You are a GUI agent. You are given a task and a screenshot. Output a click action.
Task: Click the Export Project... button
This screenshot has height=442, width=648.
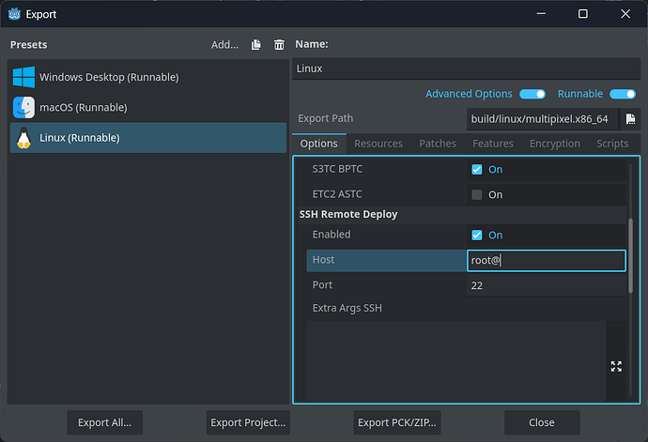click(248, 422)
